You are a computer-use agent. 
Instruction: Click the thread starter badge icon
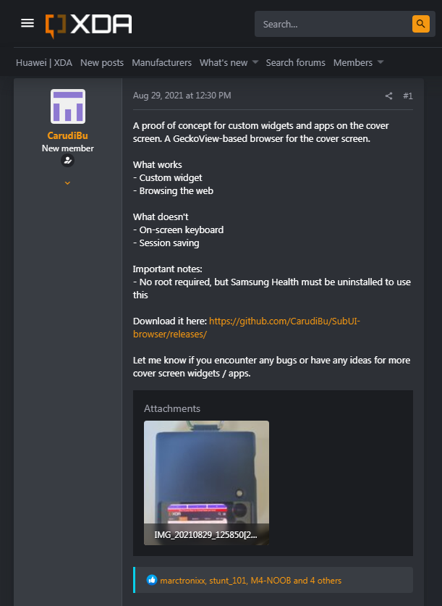(x=67, y=161)
